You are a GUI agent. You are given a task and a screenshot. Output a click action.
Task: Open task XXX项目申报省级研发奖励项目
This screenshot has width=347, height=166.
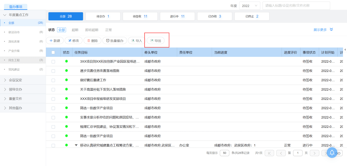(103, 99)
